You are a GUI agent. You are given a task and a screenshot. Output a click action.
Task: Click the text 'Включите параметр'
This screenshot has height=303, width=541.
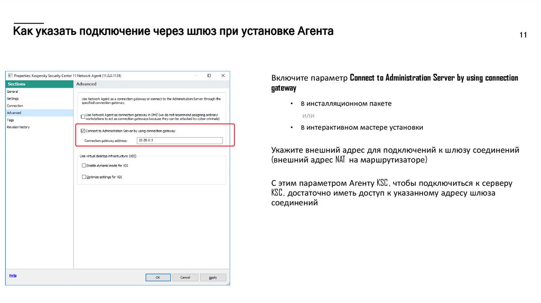(310, 78)
